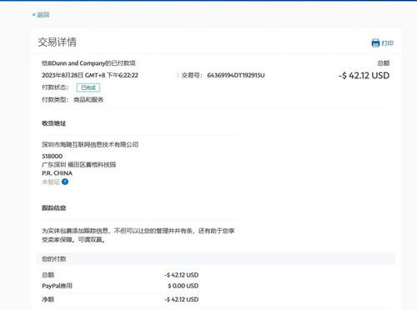Click the 交易详情 page heading
This screenshot has height=310, width=417.
point(57,42)
